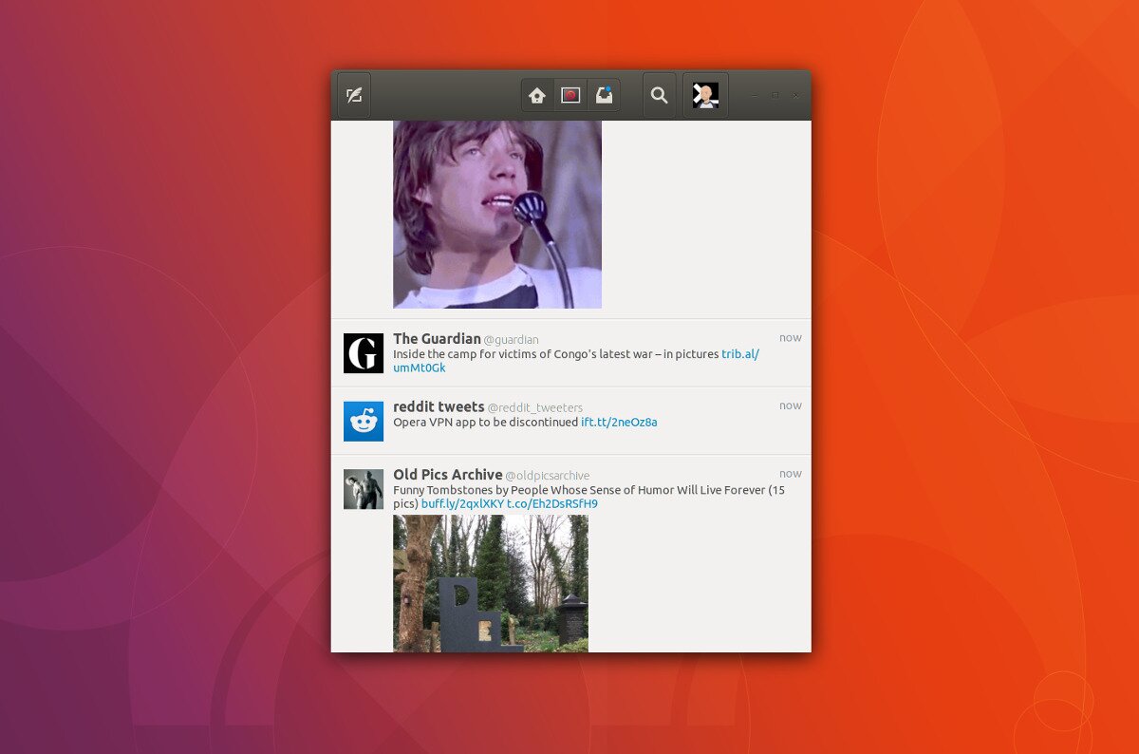Click Old Pics Archive's profile avatar
Screen dimensions: 1139x754
pyautogui.click(x=364, y=489)
